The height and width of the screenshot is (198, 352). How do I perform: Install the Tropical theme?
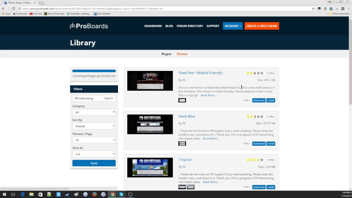pos(271,187)
